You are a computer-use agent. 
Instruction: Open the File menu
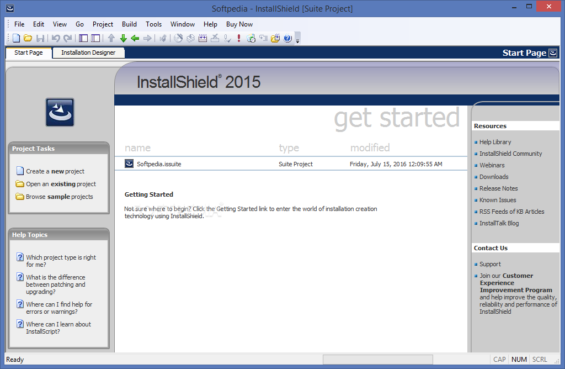point(19,24)
